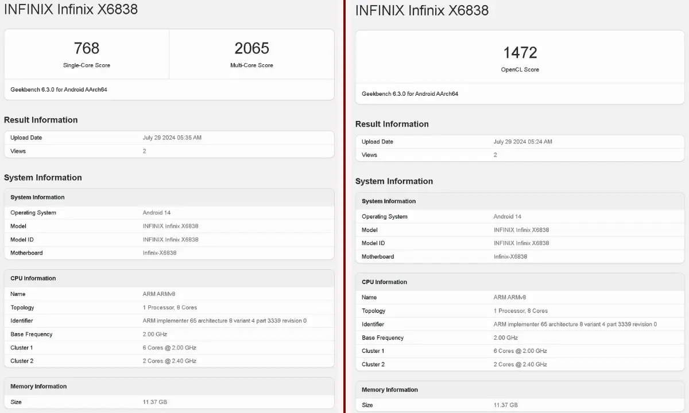Click left panel '2 Cores @ 2.40 GHz'

point(169,361)
